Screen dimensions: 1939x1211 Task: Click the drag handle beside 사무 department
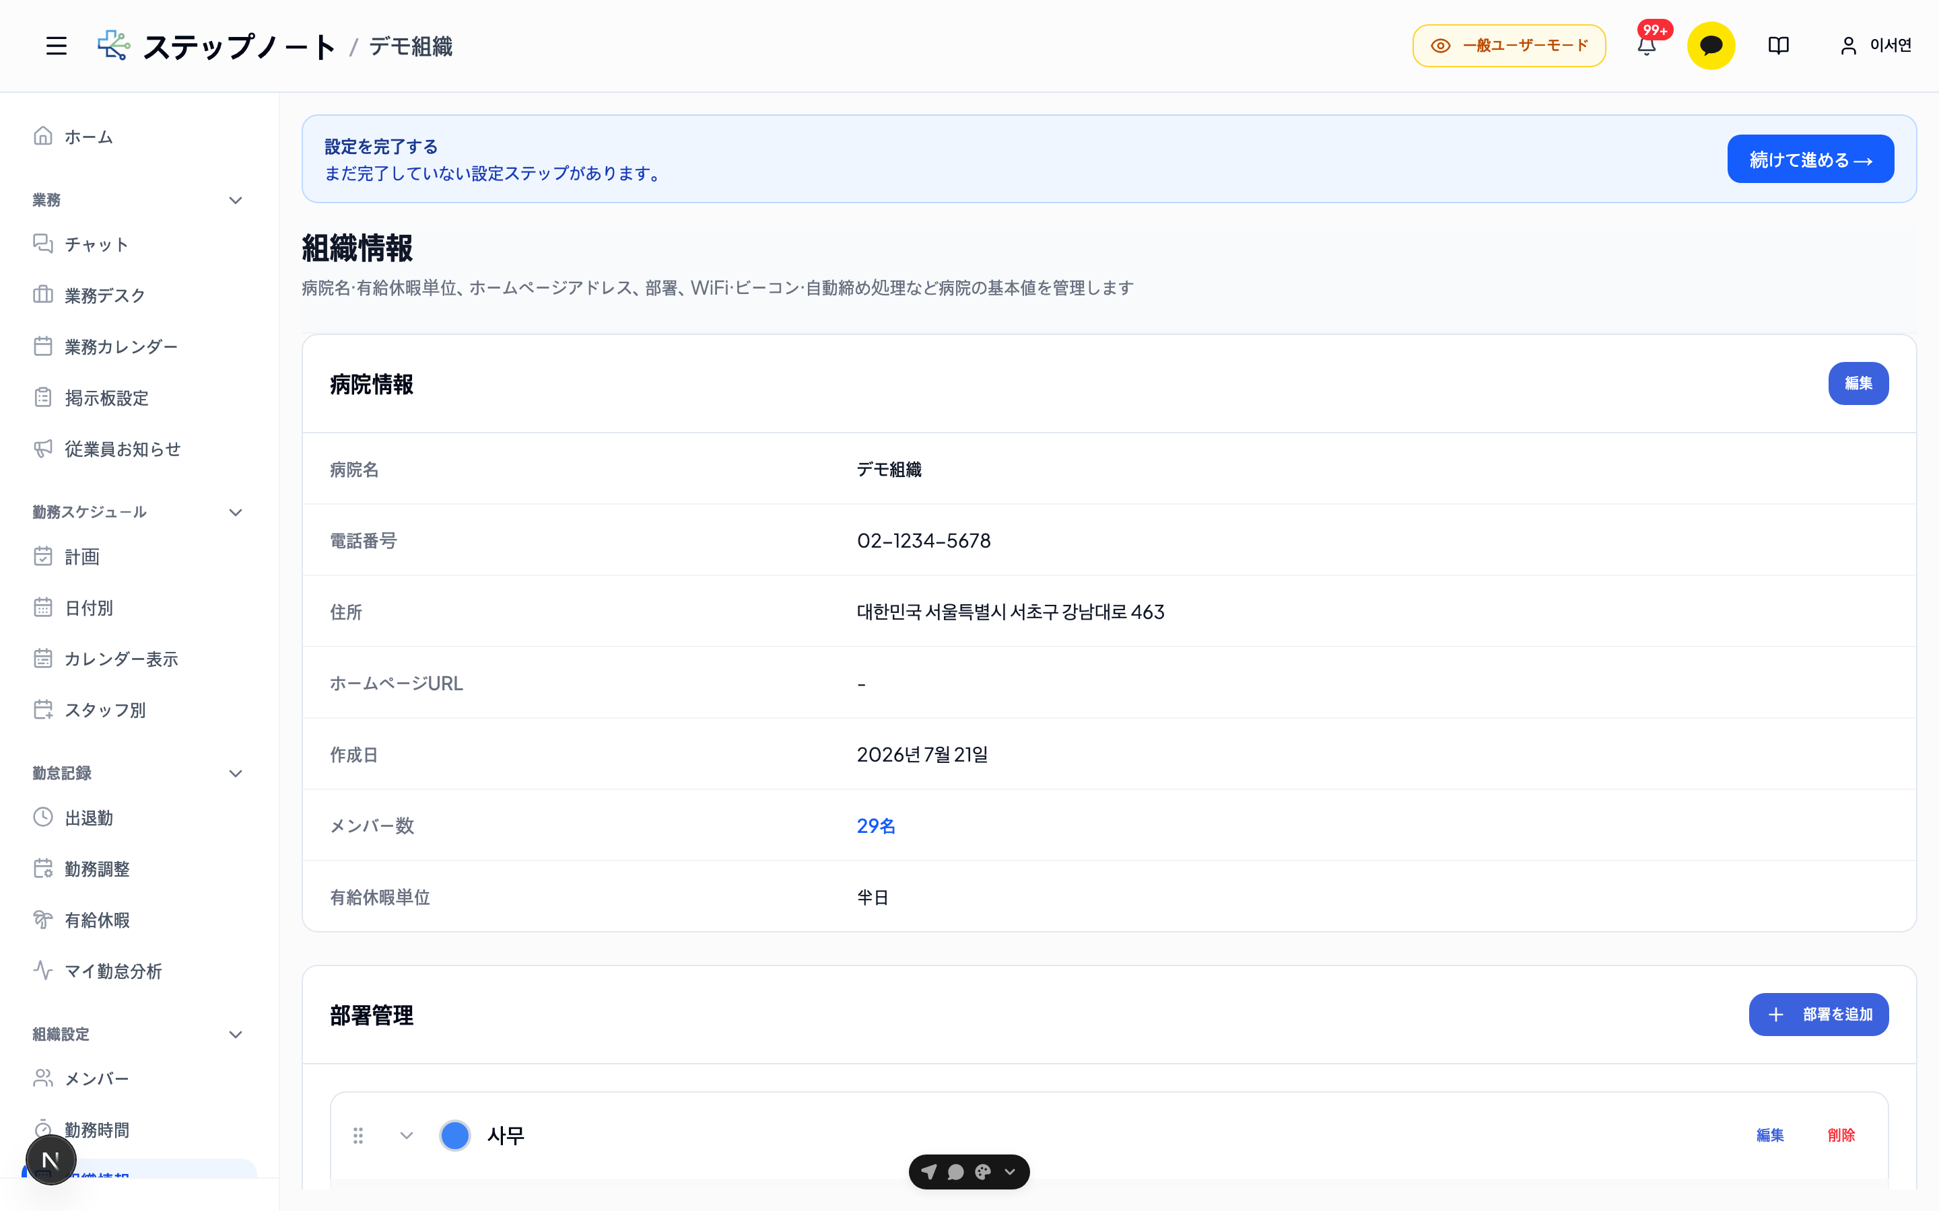tap(358, 1135)
